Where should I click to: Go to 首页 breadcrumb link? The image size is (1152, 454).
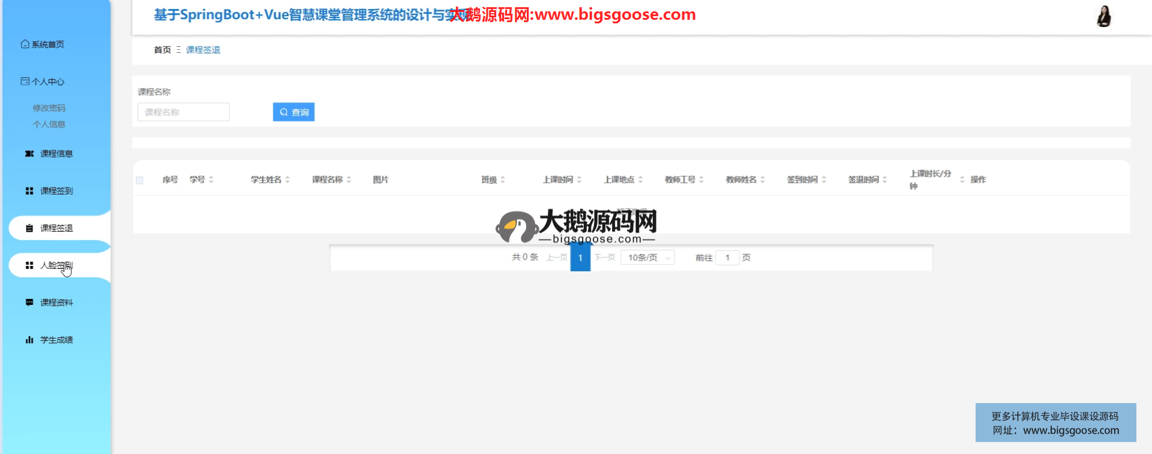(x=162, y=50)
